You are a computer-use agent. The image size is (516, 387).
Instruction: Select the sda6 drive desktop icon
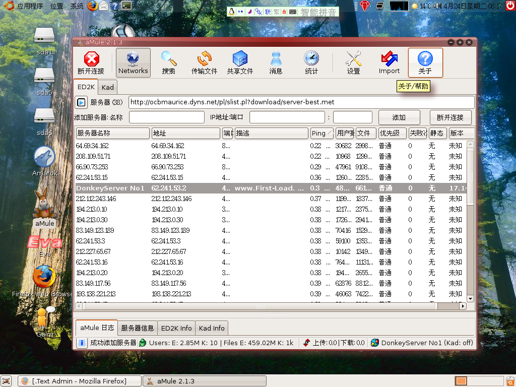click(x=44, y=122)
